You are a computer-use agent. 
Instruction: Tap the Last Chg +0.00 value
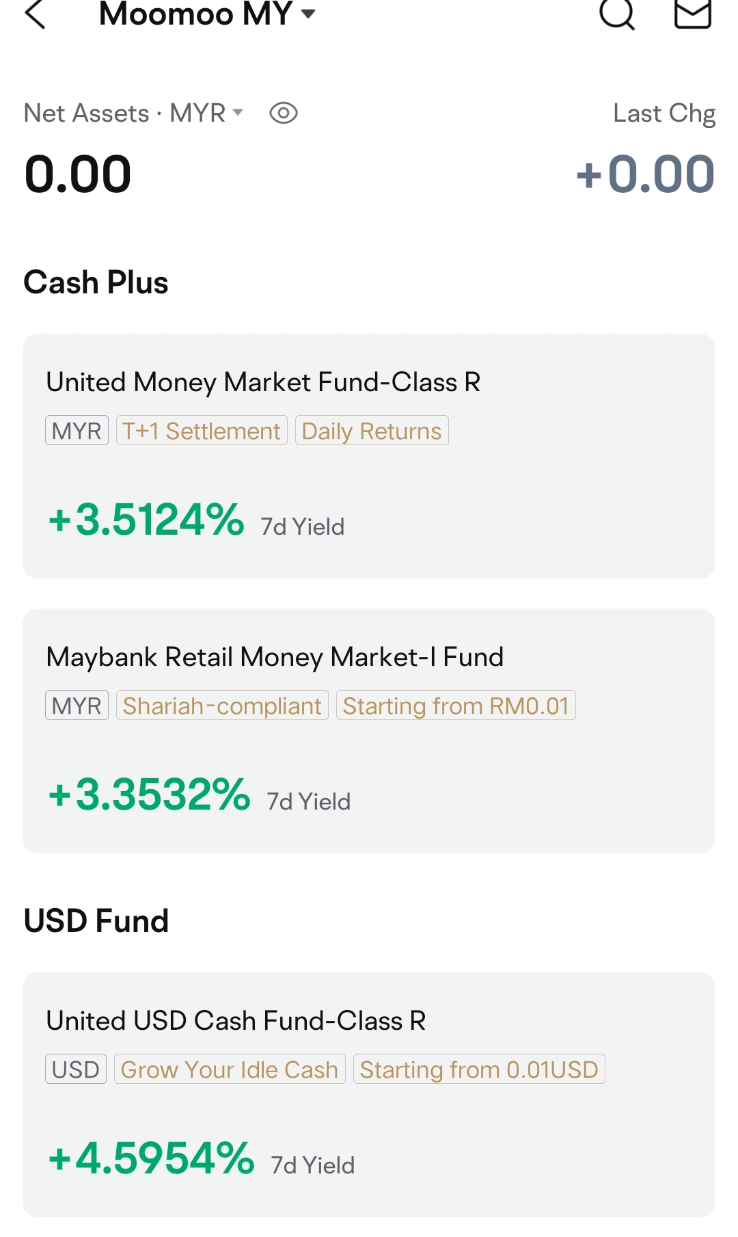click(x=646, y=174)
